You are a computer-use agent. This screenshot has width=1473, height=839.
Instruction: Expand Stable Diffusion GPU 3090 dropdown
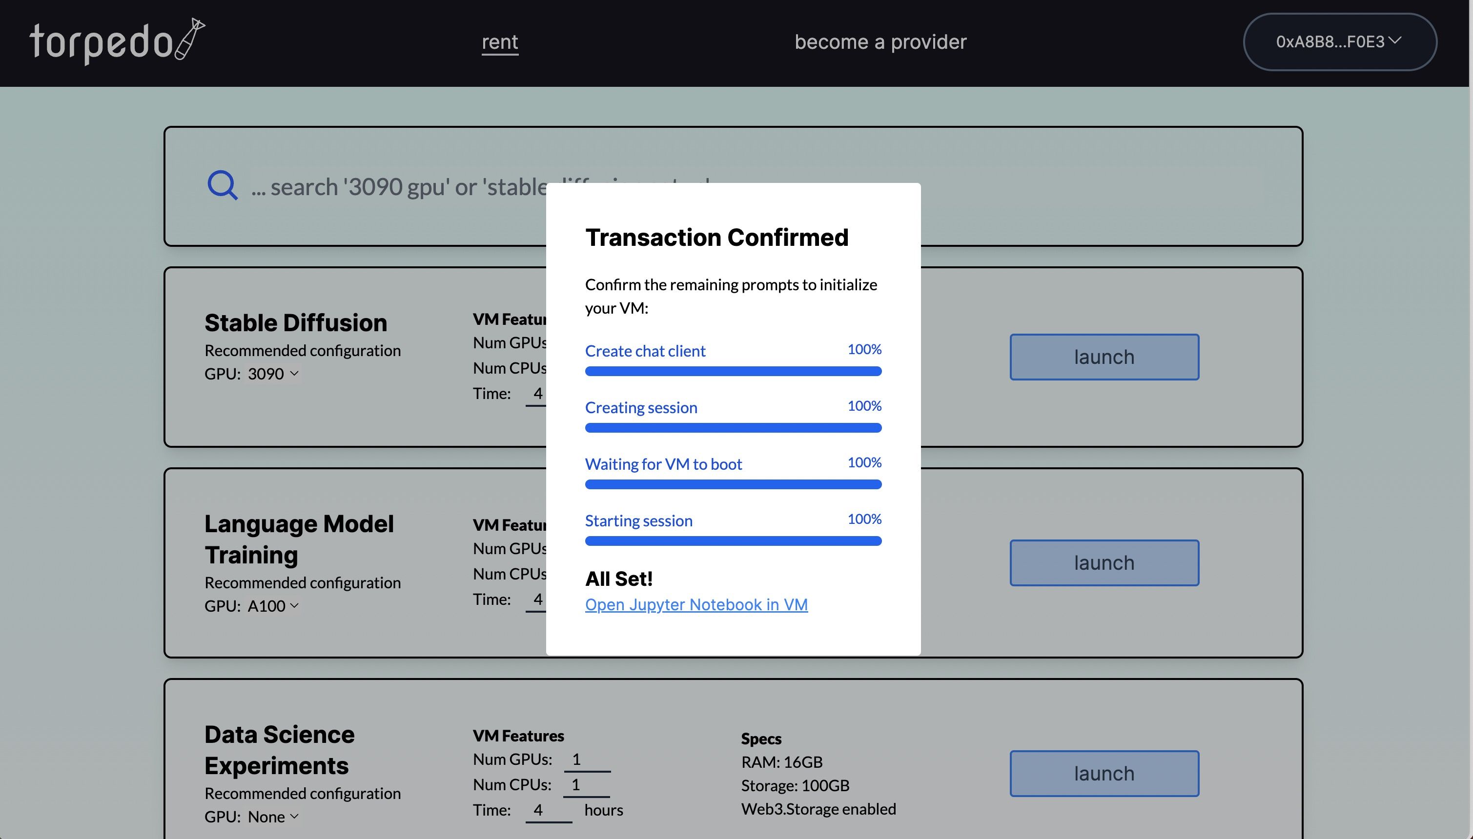pos(273,374)
